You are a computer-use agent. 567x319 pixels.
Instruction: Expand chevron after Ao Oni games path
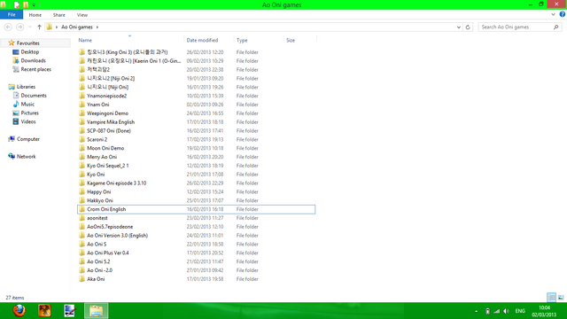coord(97,27)
